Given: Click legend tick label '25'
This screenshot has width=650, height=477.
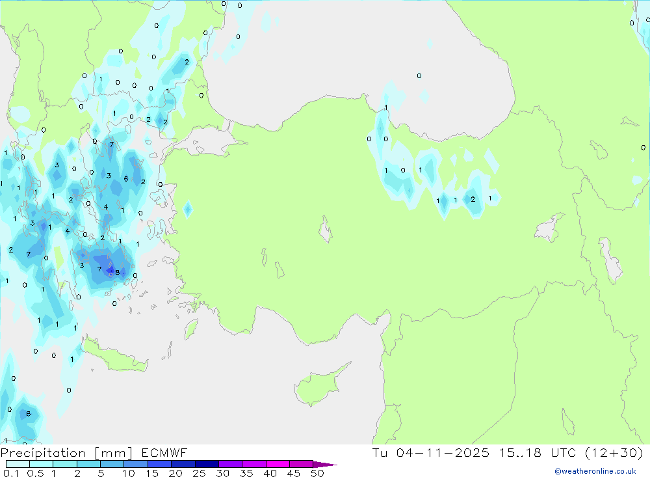Looking at the screenshot, I should tap(199, 473).
